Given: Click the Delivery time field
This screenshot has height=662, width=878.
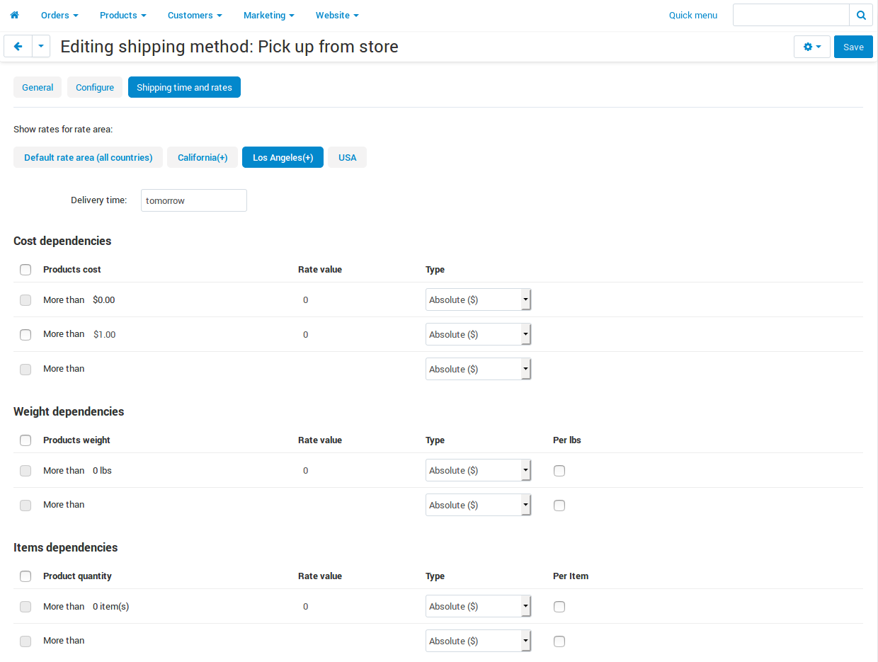Looking at the screenshot, I should 194,200.
